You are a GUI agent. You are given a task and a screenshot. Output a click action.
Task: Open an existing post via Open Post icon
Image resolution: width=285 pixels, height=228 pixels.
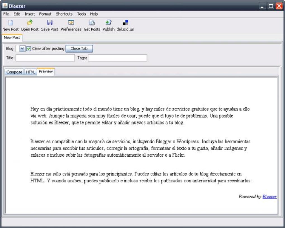tap(30, 25)
